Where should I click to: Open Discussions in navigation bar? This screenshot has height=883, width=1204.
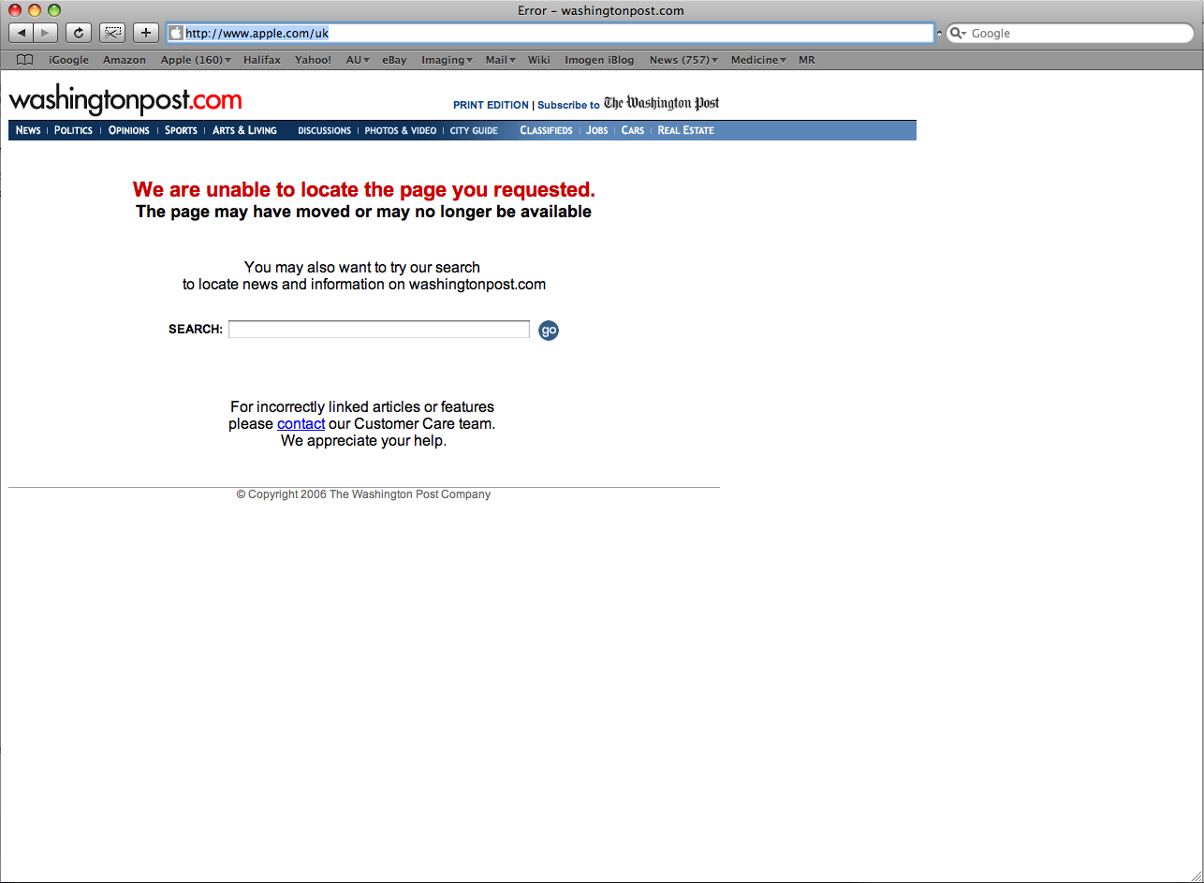click(x=325, y=131)
